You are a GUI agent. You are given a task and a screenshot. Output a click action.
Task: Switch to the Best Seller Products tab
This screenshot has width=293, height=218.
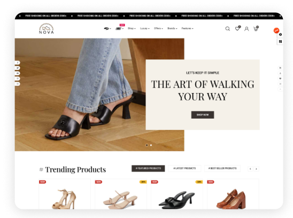coord(222,168)
